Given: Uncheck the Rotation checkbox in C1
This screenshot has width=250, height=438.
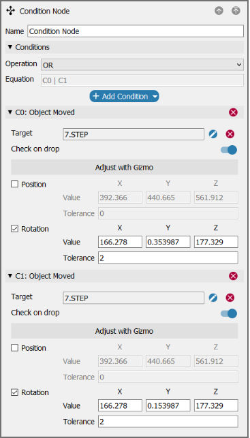Looking at the screenshot, I should pyautogui.click(x=14, y=392).
